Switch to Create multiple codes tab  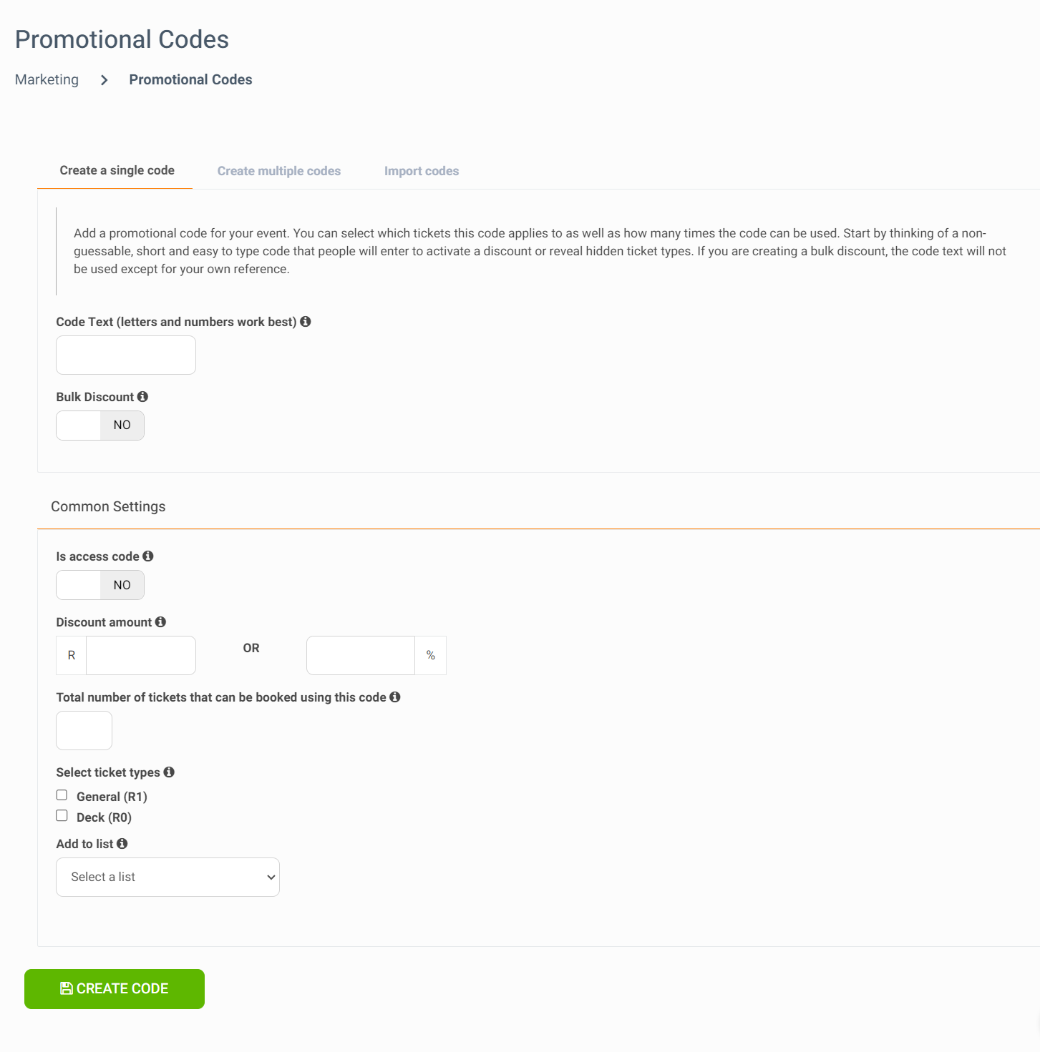pos(279,171)
